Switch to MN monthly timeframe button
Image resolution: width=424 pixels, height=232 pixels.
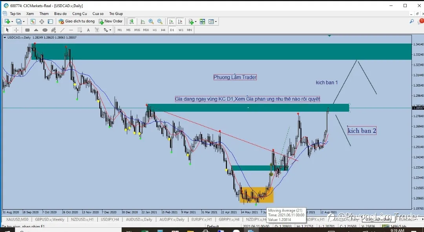coord(189,30)
